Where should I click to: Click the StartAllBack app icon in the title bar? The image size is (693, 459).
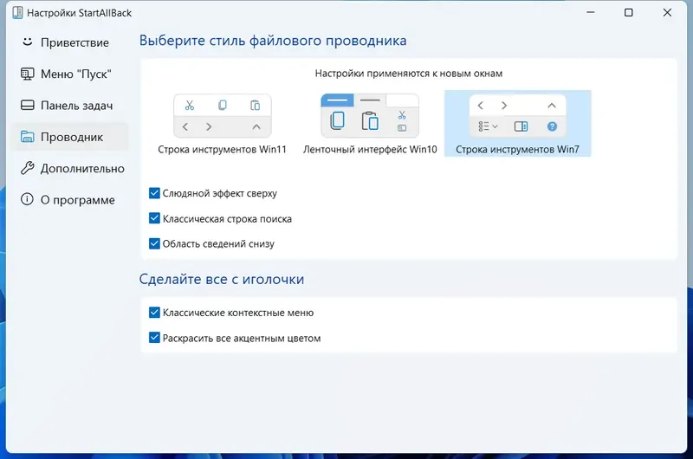17,12
